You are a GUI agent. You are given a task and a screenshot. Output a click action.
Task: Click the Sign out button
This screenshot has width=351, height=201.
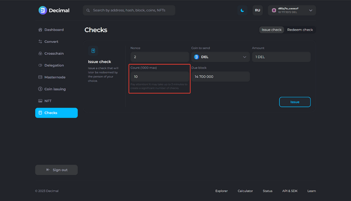pyautogui.click(x=56, y=169)
